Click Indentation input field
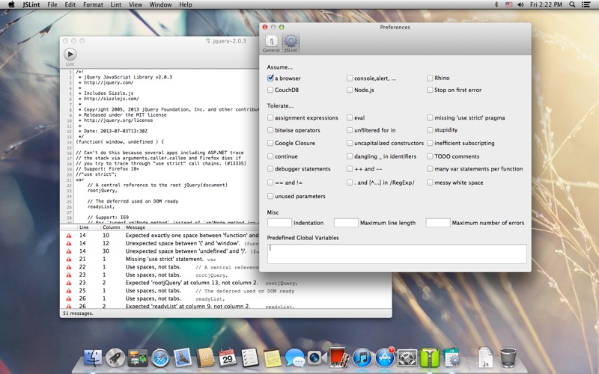The height and width of the screenshot is (374, 599). pos(279,222)
